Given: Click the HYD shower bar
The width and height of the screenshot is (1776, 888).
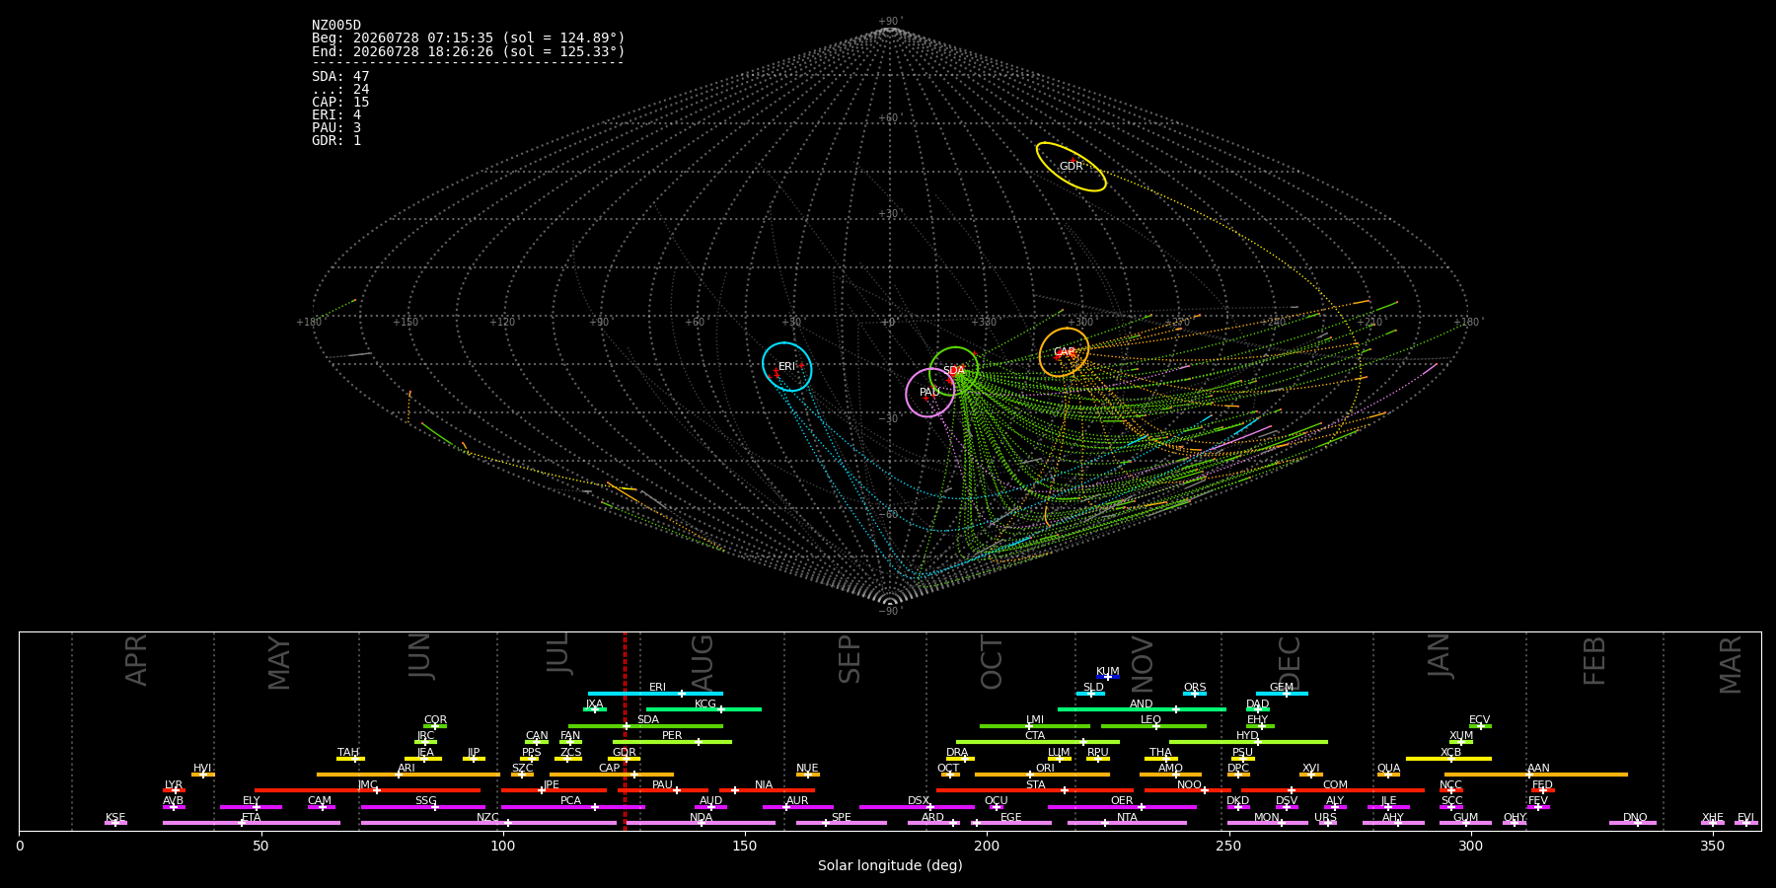Looking at the screenshot, I should click(1248, 742).
